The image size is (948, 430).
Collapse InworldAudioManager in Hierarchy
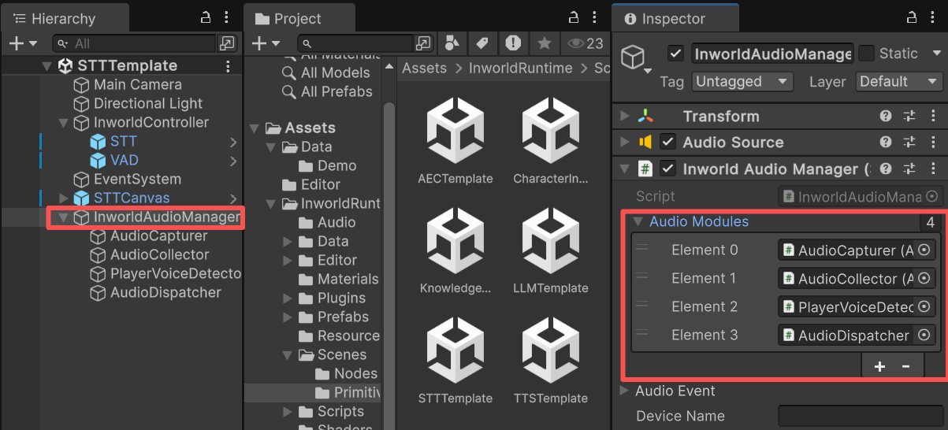click(64, 217)
